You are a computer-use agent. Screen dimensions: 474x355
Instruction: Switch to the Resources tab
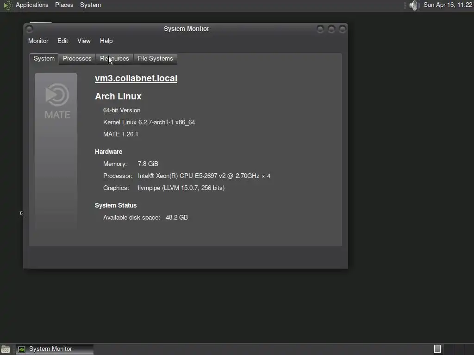tap(114, 59)
